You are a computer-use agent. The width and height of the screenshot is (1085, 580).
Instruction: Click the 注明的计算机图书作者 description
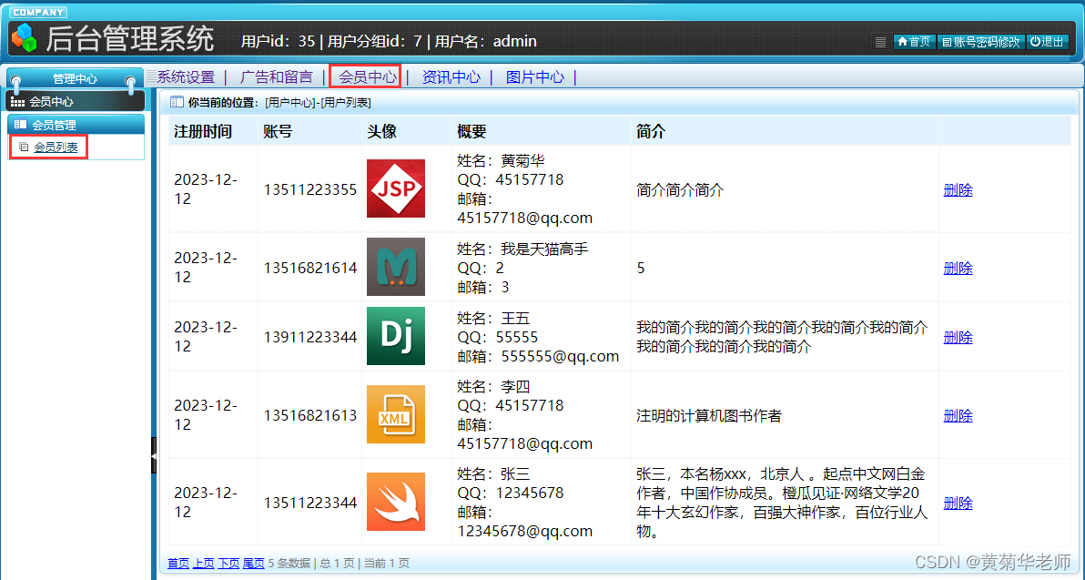click(708, 415)
